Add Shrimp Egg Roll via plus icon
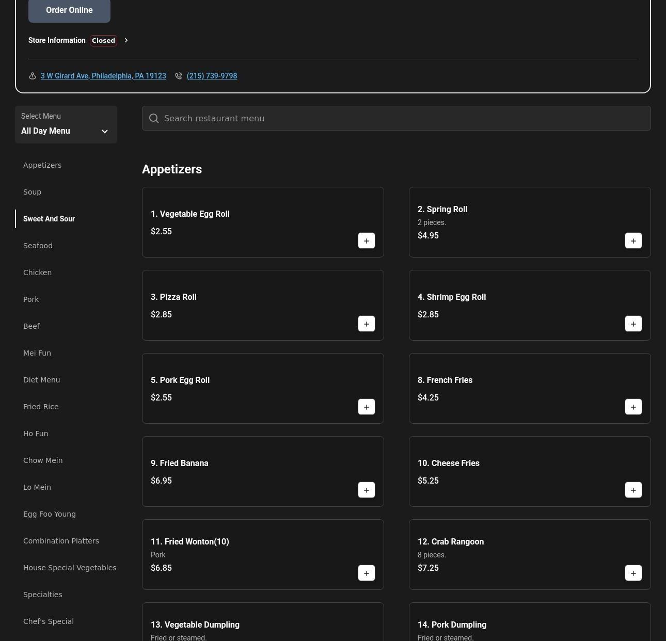This screenshot has height=641, width=666. pos(633,324)
